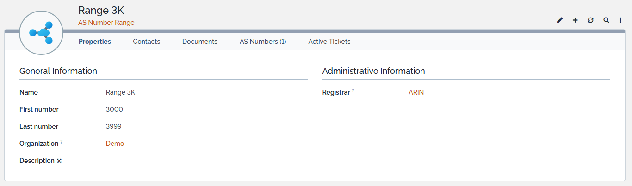The image size is (632, 186).
Task: Click the Range 3K page title
Action: click(101, 10)
